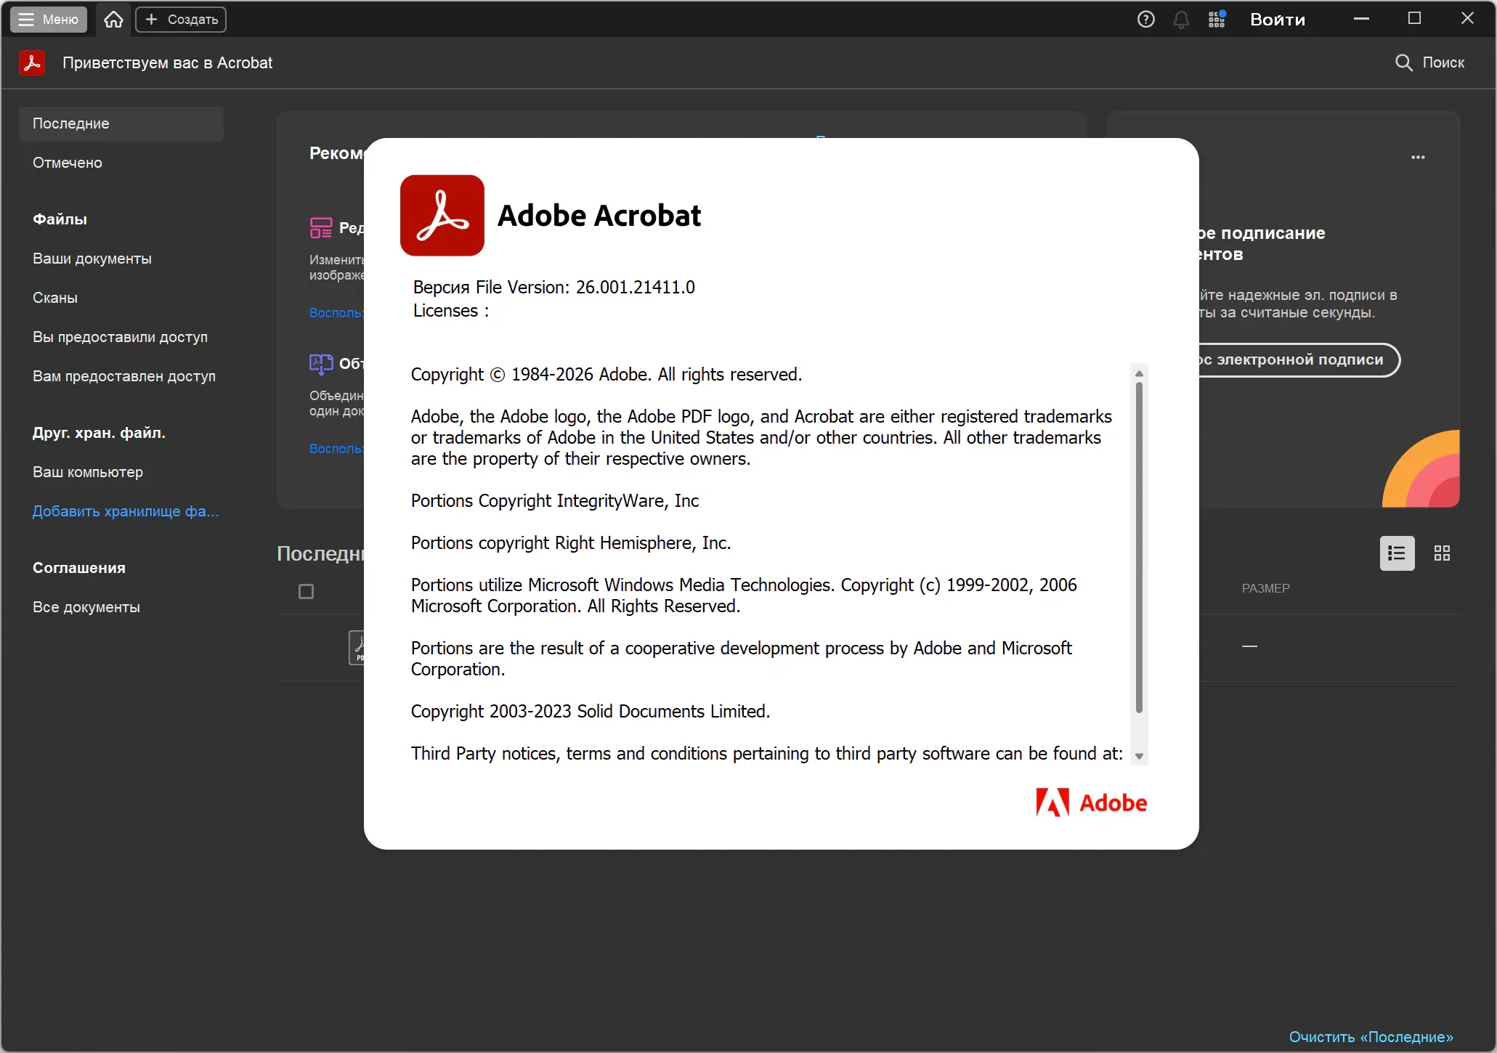This screenshot has width=1497, height=1053.
Task: Click the Создать create button
Action: tap(181, 20)
